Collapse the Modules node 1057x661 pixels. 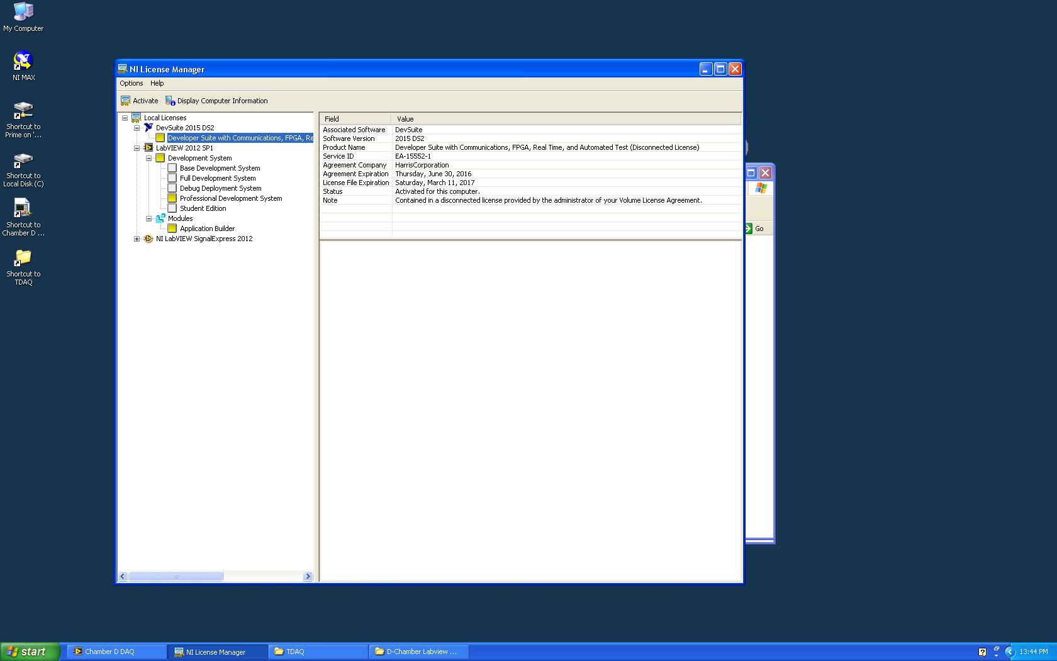click(x=148, y=218)
